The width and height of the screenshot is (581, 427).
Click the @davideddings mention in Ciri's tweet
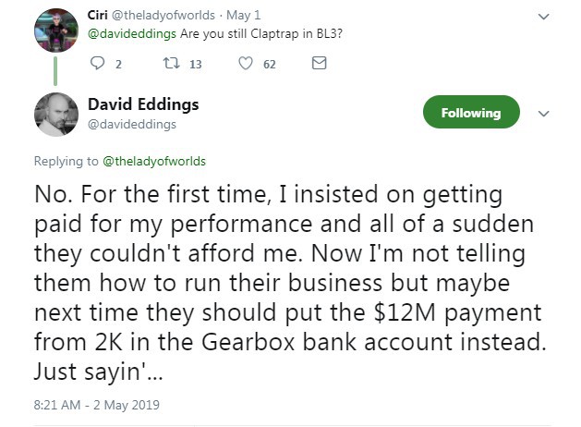point(132,34)
